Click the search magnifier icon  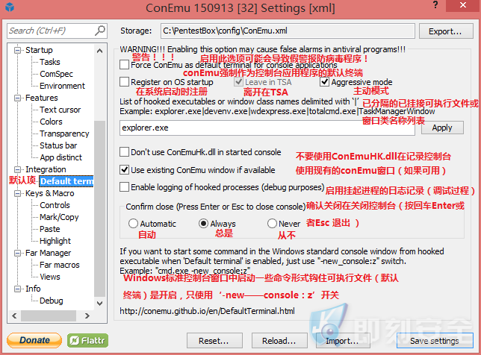(x=100, y=31)
